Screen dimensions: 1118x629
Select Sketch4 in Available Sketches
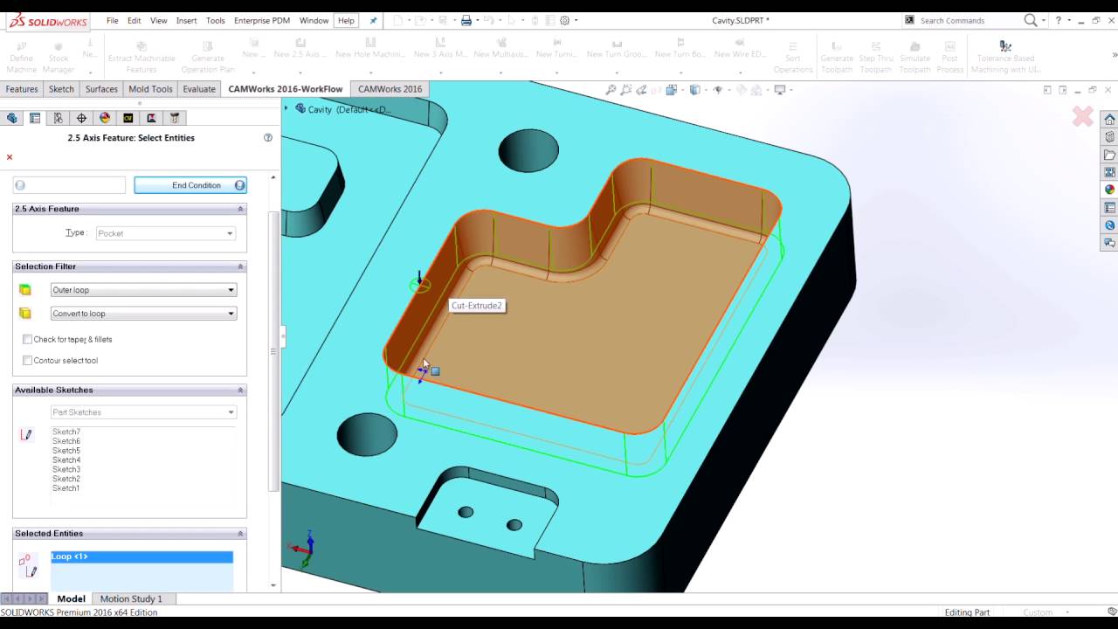(x=66, y=460)
